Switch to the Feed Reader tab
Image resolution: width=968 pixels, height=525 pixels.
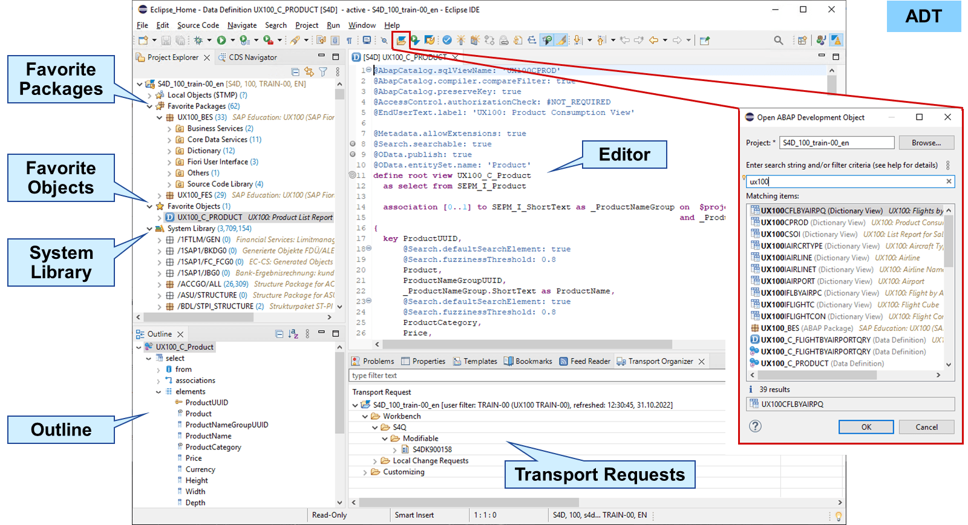tap(585, 361)
